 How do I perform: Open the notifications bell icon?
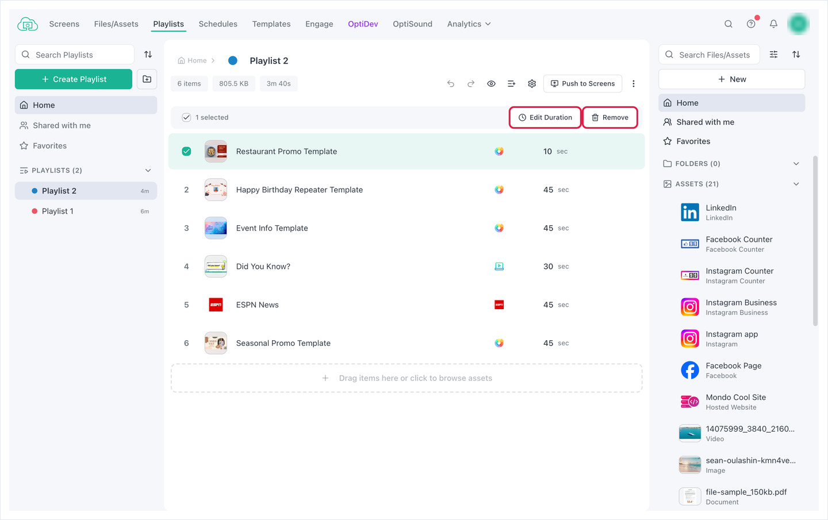[x=773, y=24]
